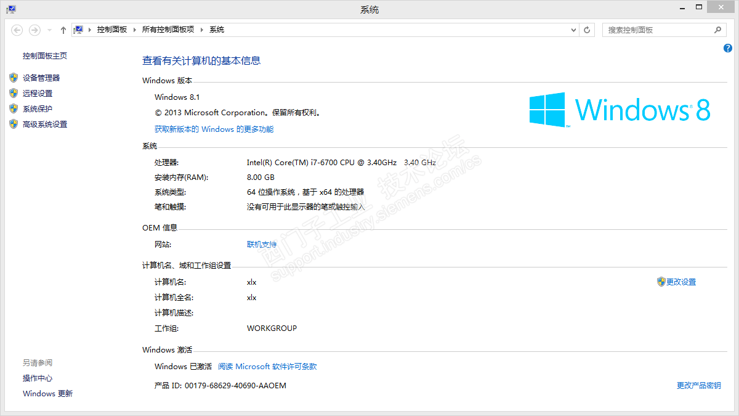
Task: Click the refresh button in address bar
Action: coord(588,30)
